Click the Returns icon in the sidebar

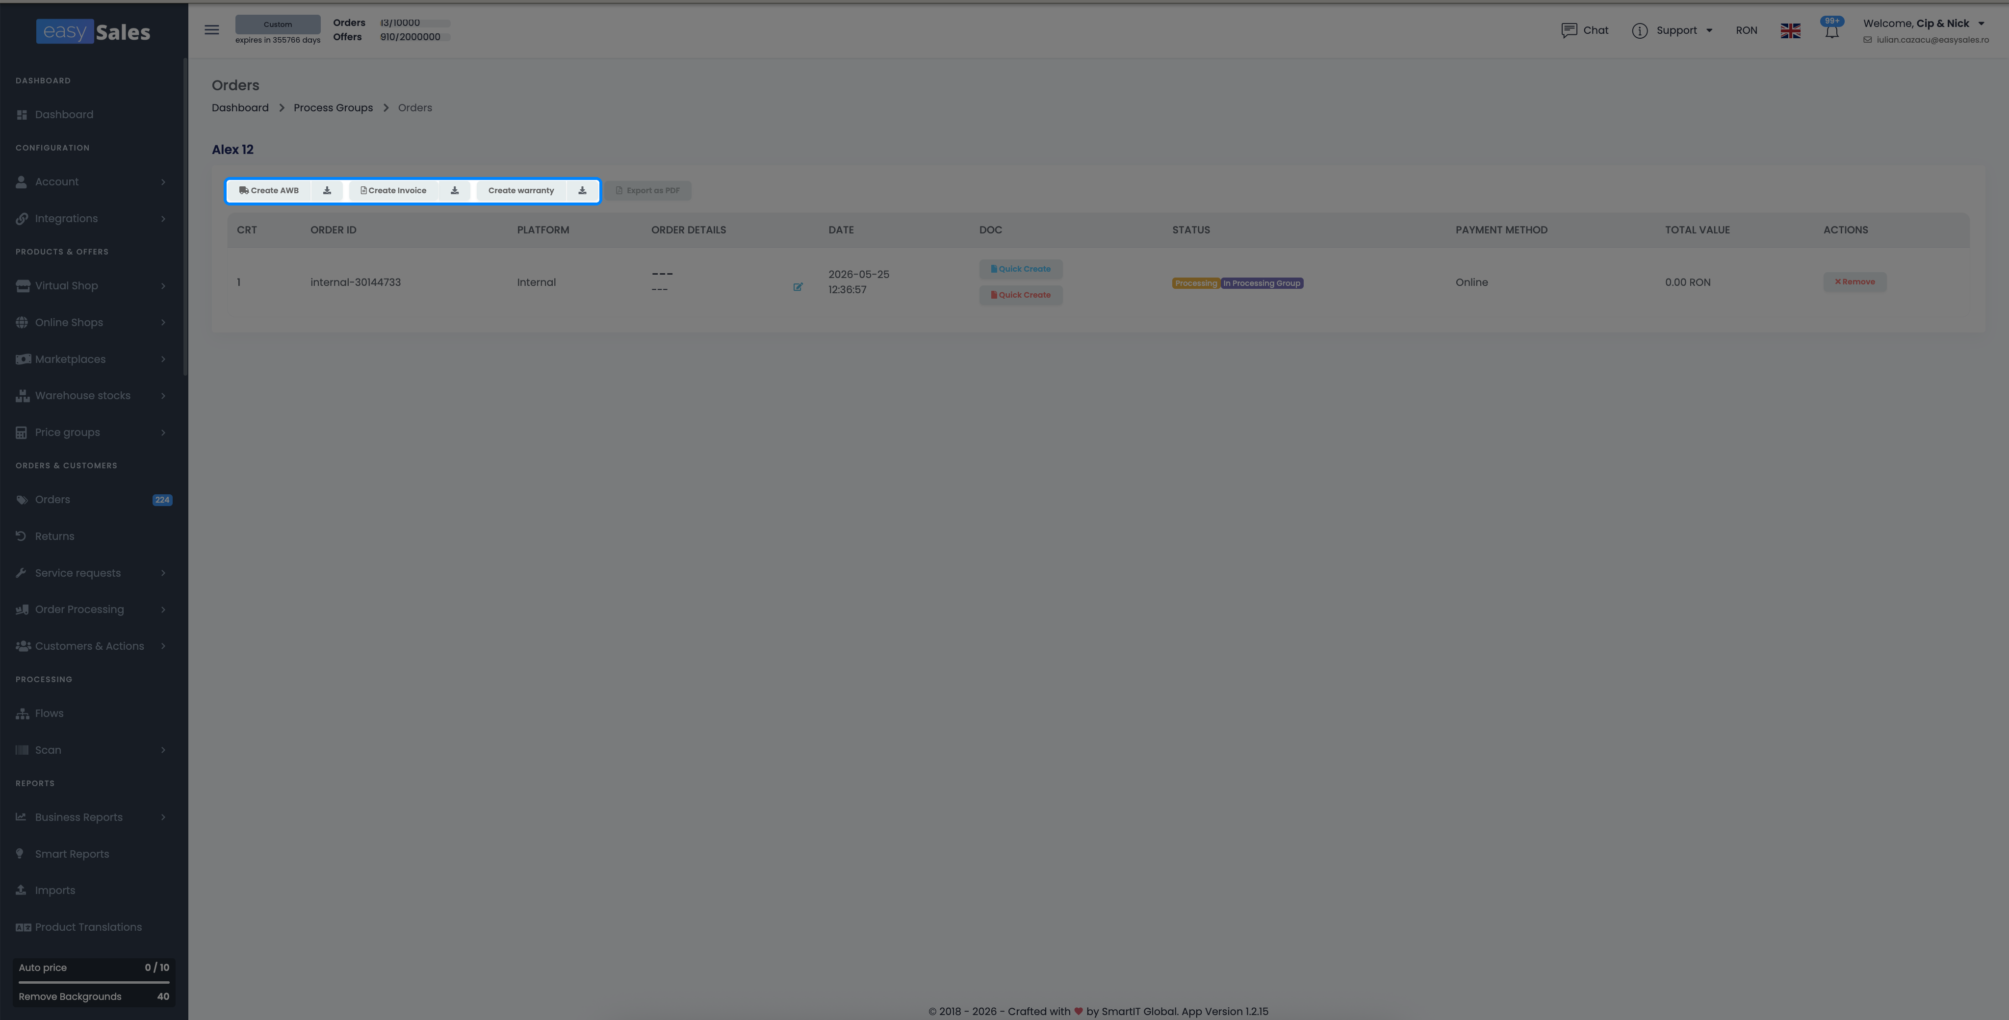[22, 536]
